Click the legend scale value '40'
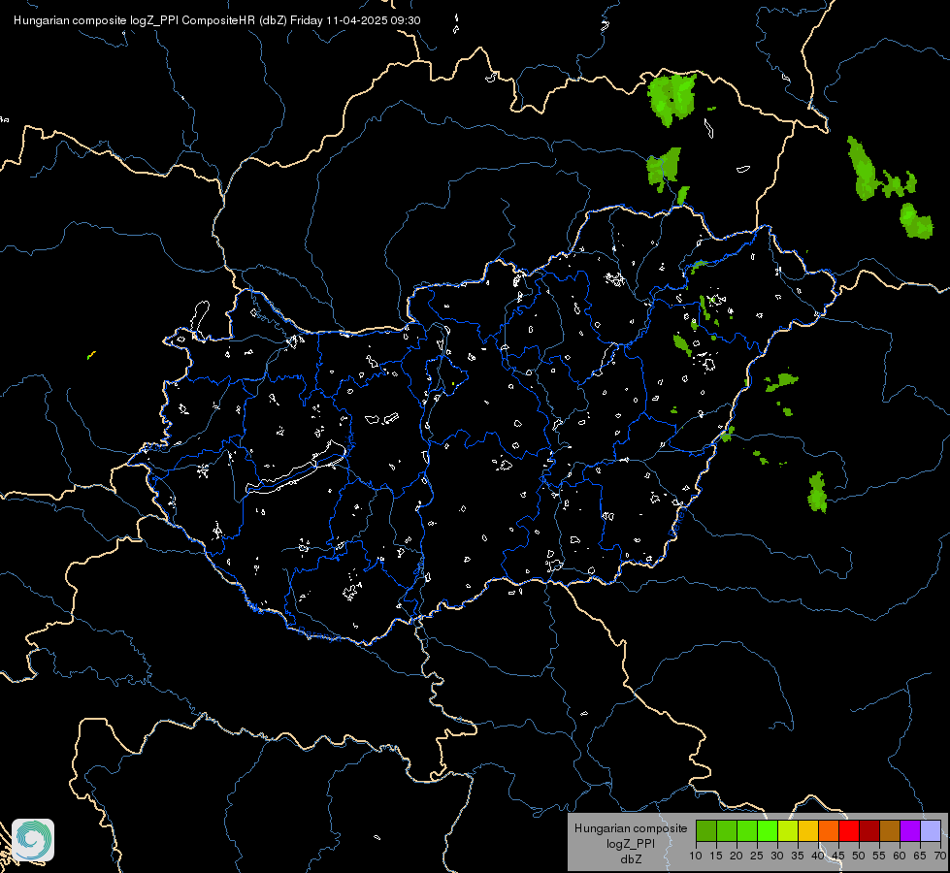 coord(818,857)
